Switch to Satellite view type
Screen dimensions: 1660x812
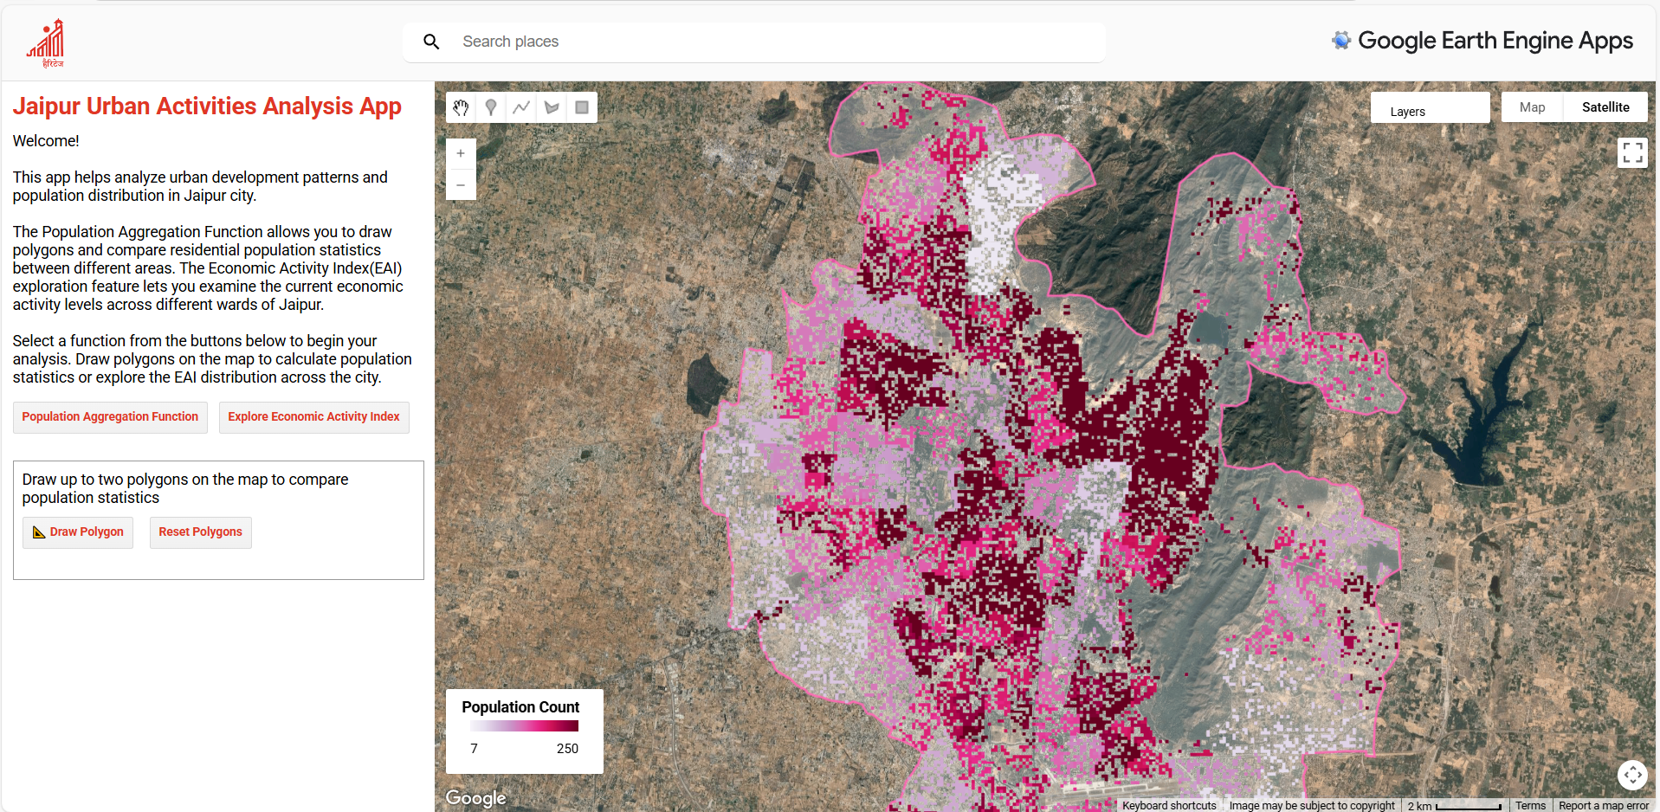(x=1605, y=107)
